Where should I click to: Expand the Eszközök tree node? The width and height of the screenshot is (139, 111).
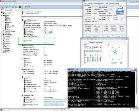pyautogui.click(x=1, y=43)
